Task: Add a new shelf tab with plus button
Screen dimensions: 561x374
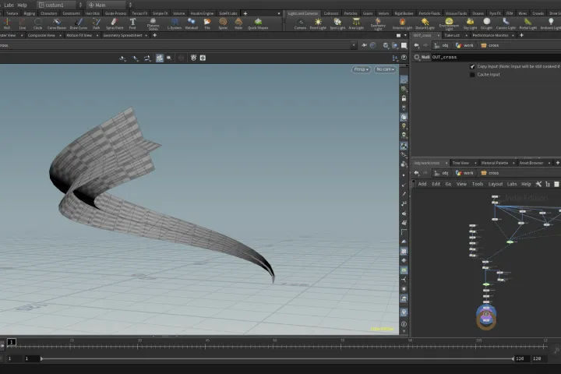Action: click(x=245, y=13)
